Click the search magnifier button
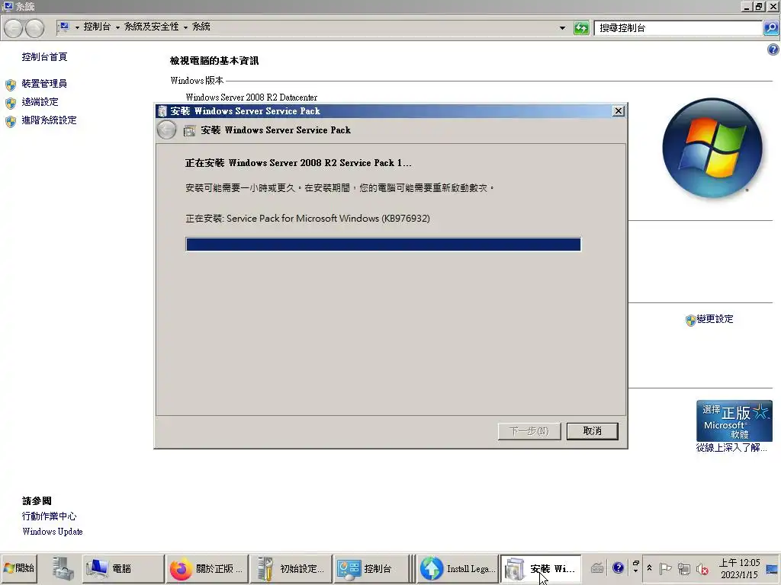 (x=770, y=28)
